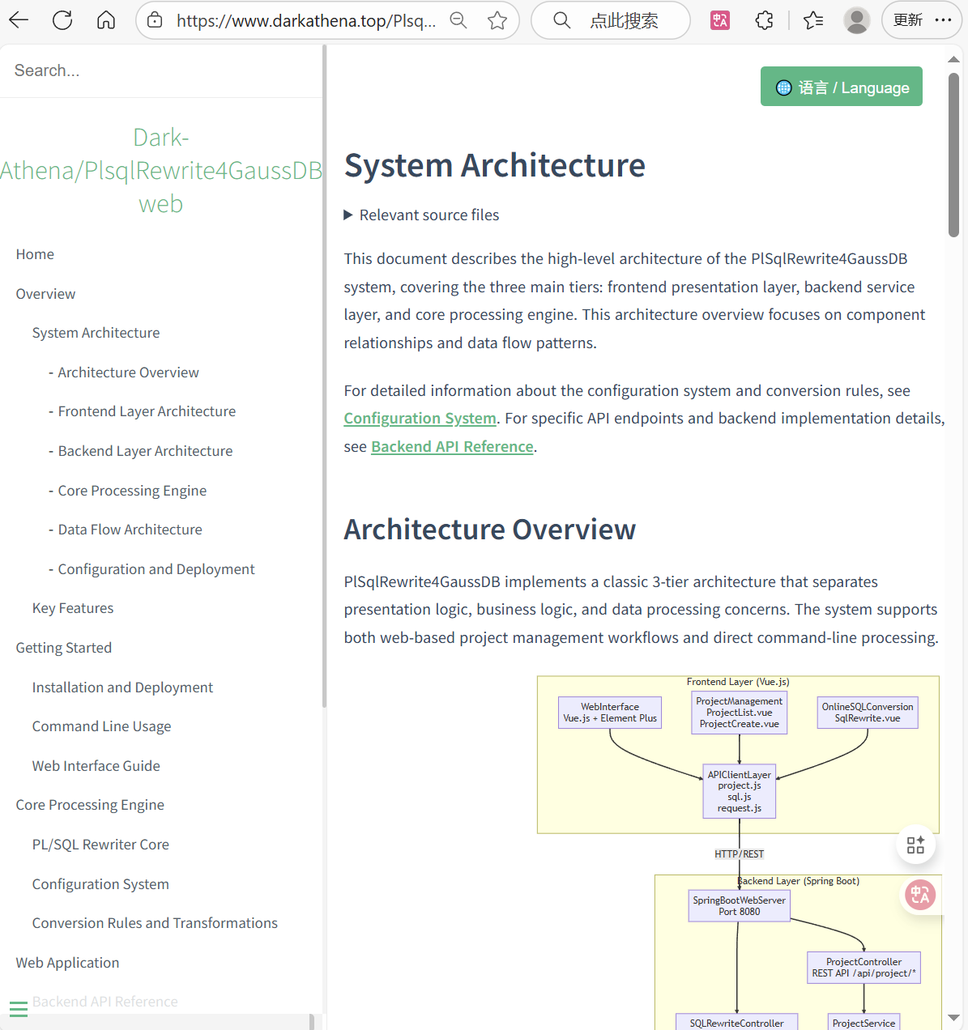This screenshot has height=1030, width=968.
Task: Open Overview in the sidebar
Action: (45, 294)
